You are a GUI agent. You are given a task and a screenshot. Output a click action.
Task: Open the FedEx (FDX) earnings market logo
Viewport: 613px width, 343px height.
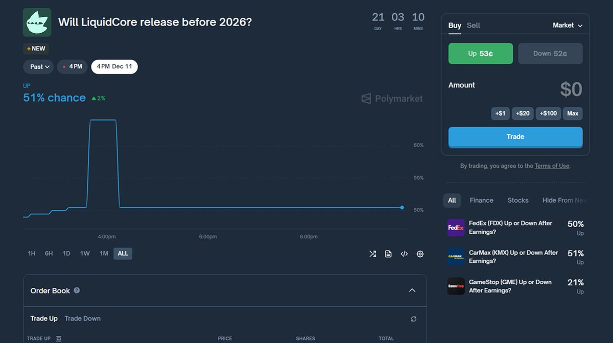456,228
